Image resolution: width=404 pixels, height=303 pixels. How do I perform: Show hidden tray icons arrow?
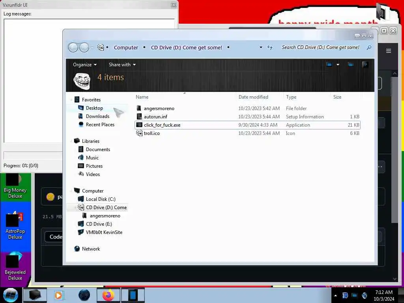pos(335,296)
